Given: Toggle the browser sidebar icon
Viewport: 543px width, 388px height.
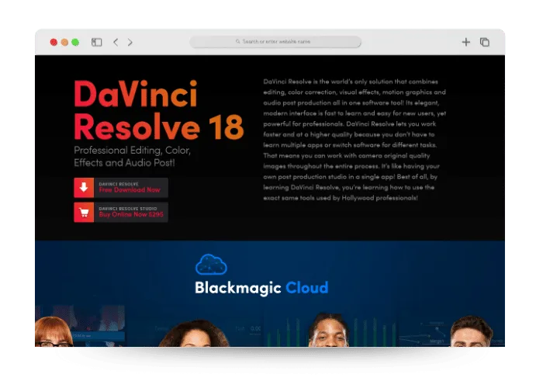Looking at the screenshot, I should [x=97, y=42].
